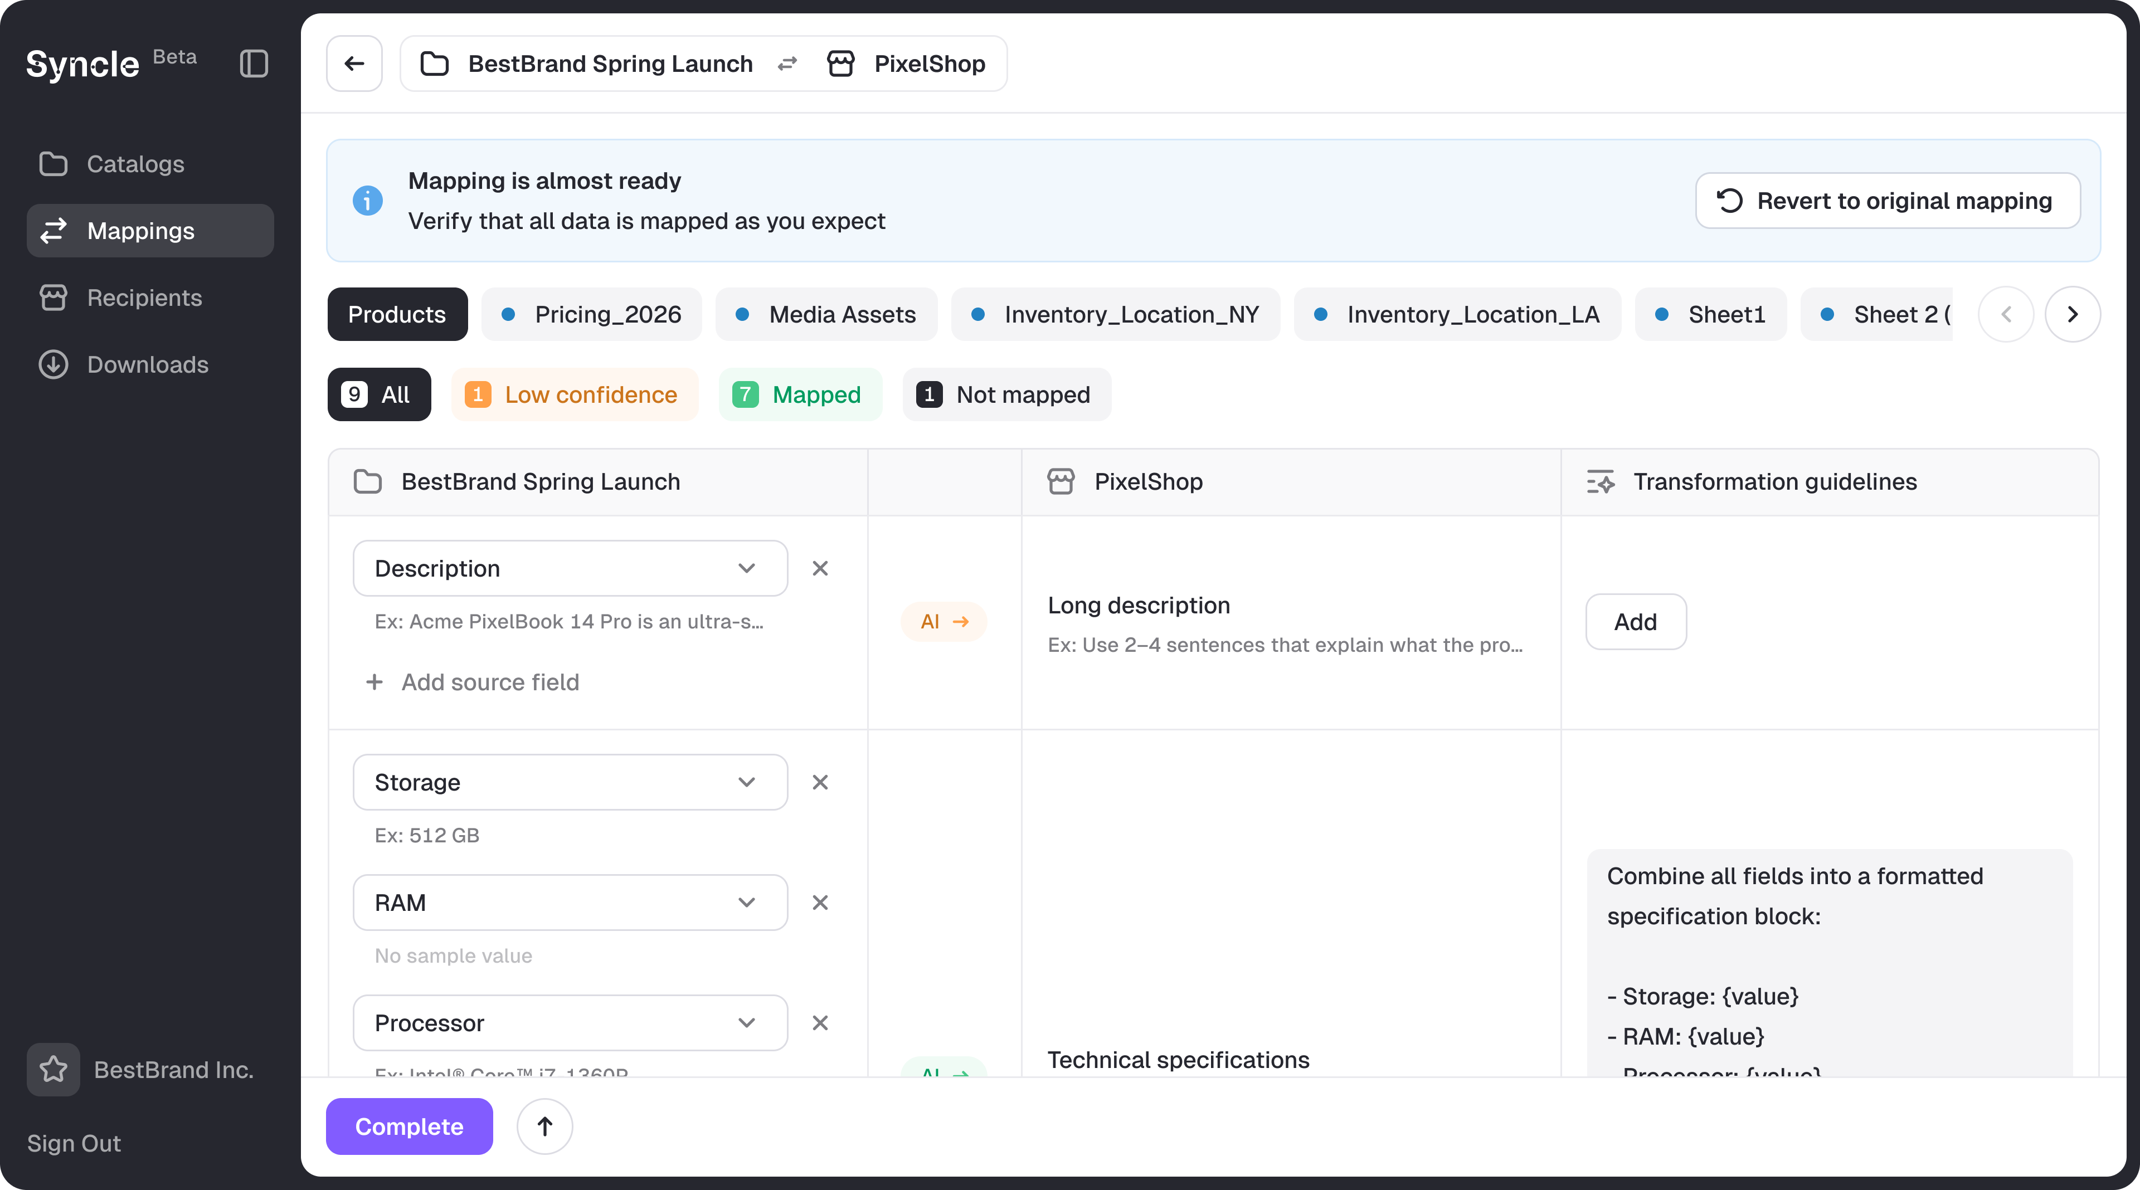Click the blue info icon in banner
This screenshot has height=1190, width=2140.
click(367, 201)
